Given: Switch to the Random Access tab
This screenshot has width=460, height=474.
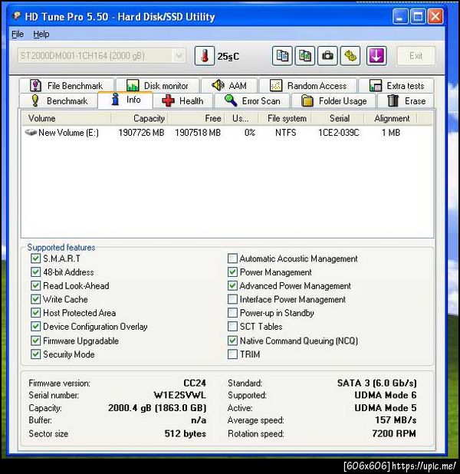Looking at the screenshot, I should [308, 86].
